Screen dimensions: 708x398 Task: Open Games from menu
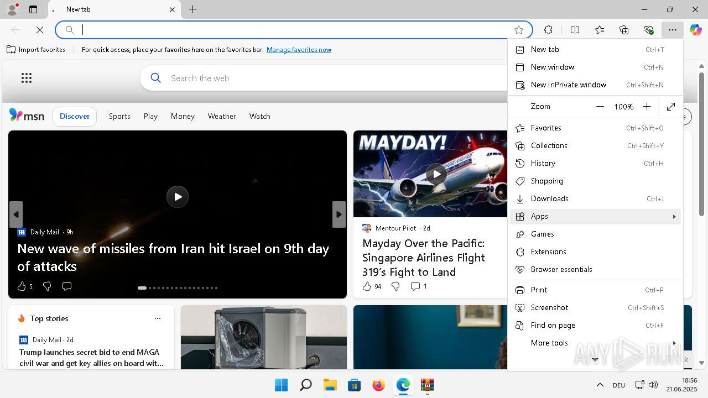(x=595, y=234)
